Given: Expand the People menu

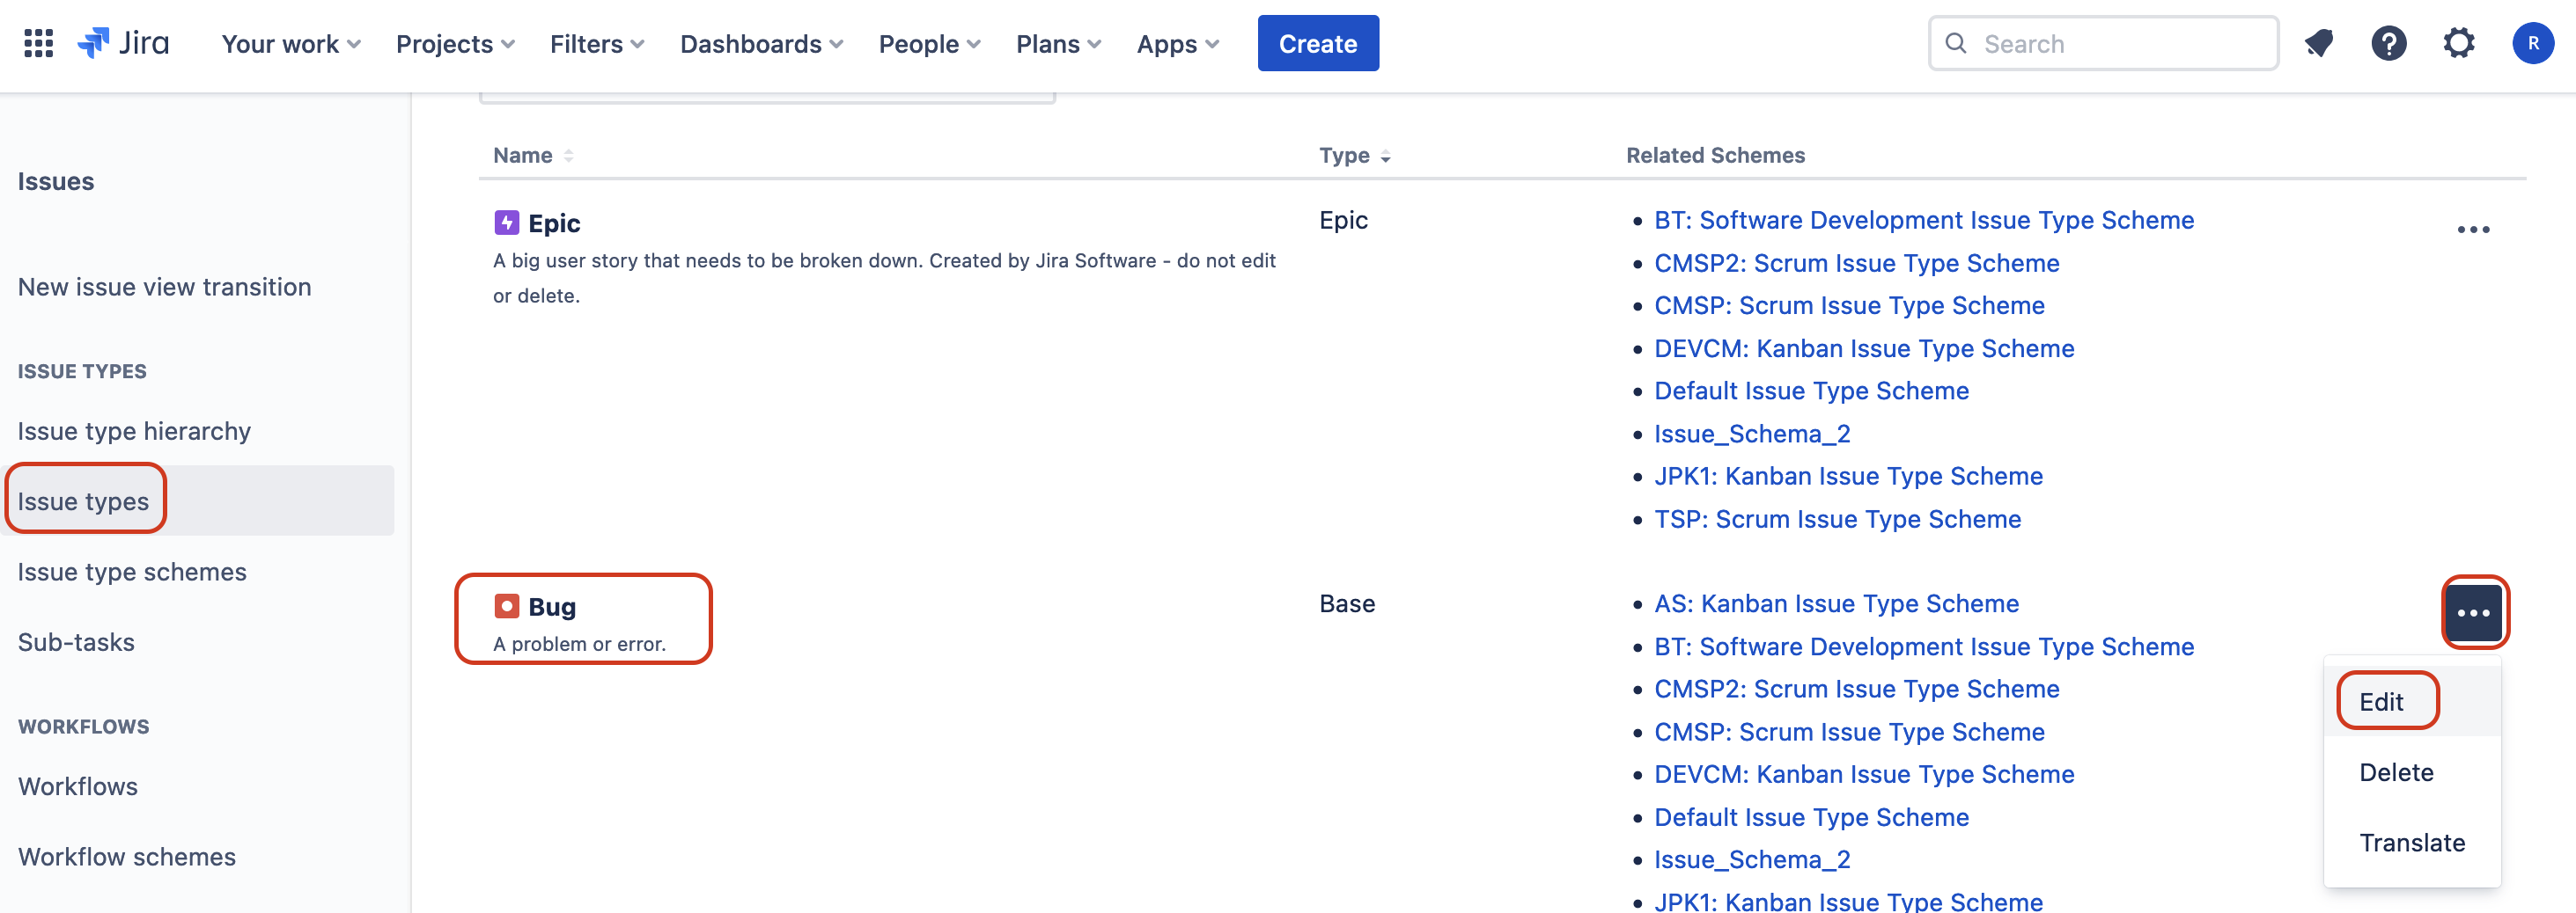Looking at the screenshot, I should click(929, 43).
